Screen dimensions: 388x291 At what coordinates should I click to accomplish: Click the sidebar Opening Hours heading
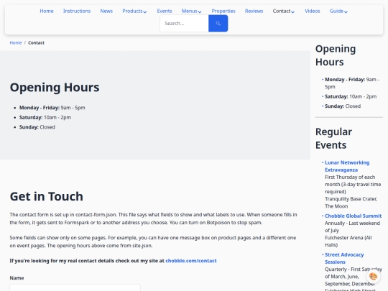tap(336, 55)
